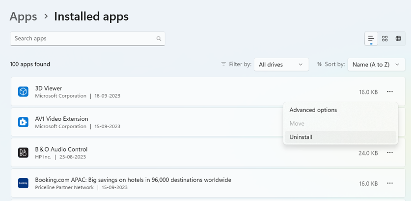Open the Sort by Name dropdown
This screenshot has height=201, width=411.
click(x=376, y=65)
